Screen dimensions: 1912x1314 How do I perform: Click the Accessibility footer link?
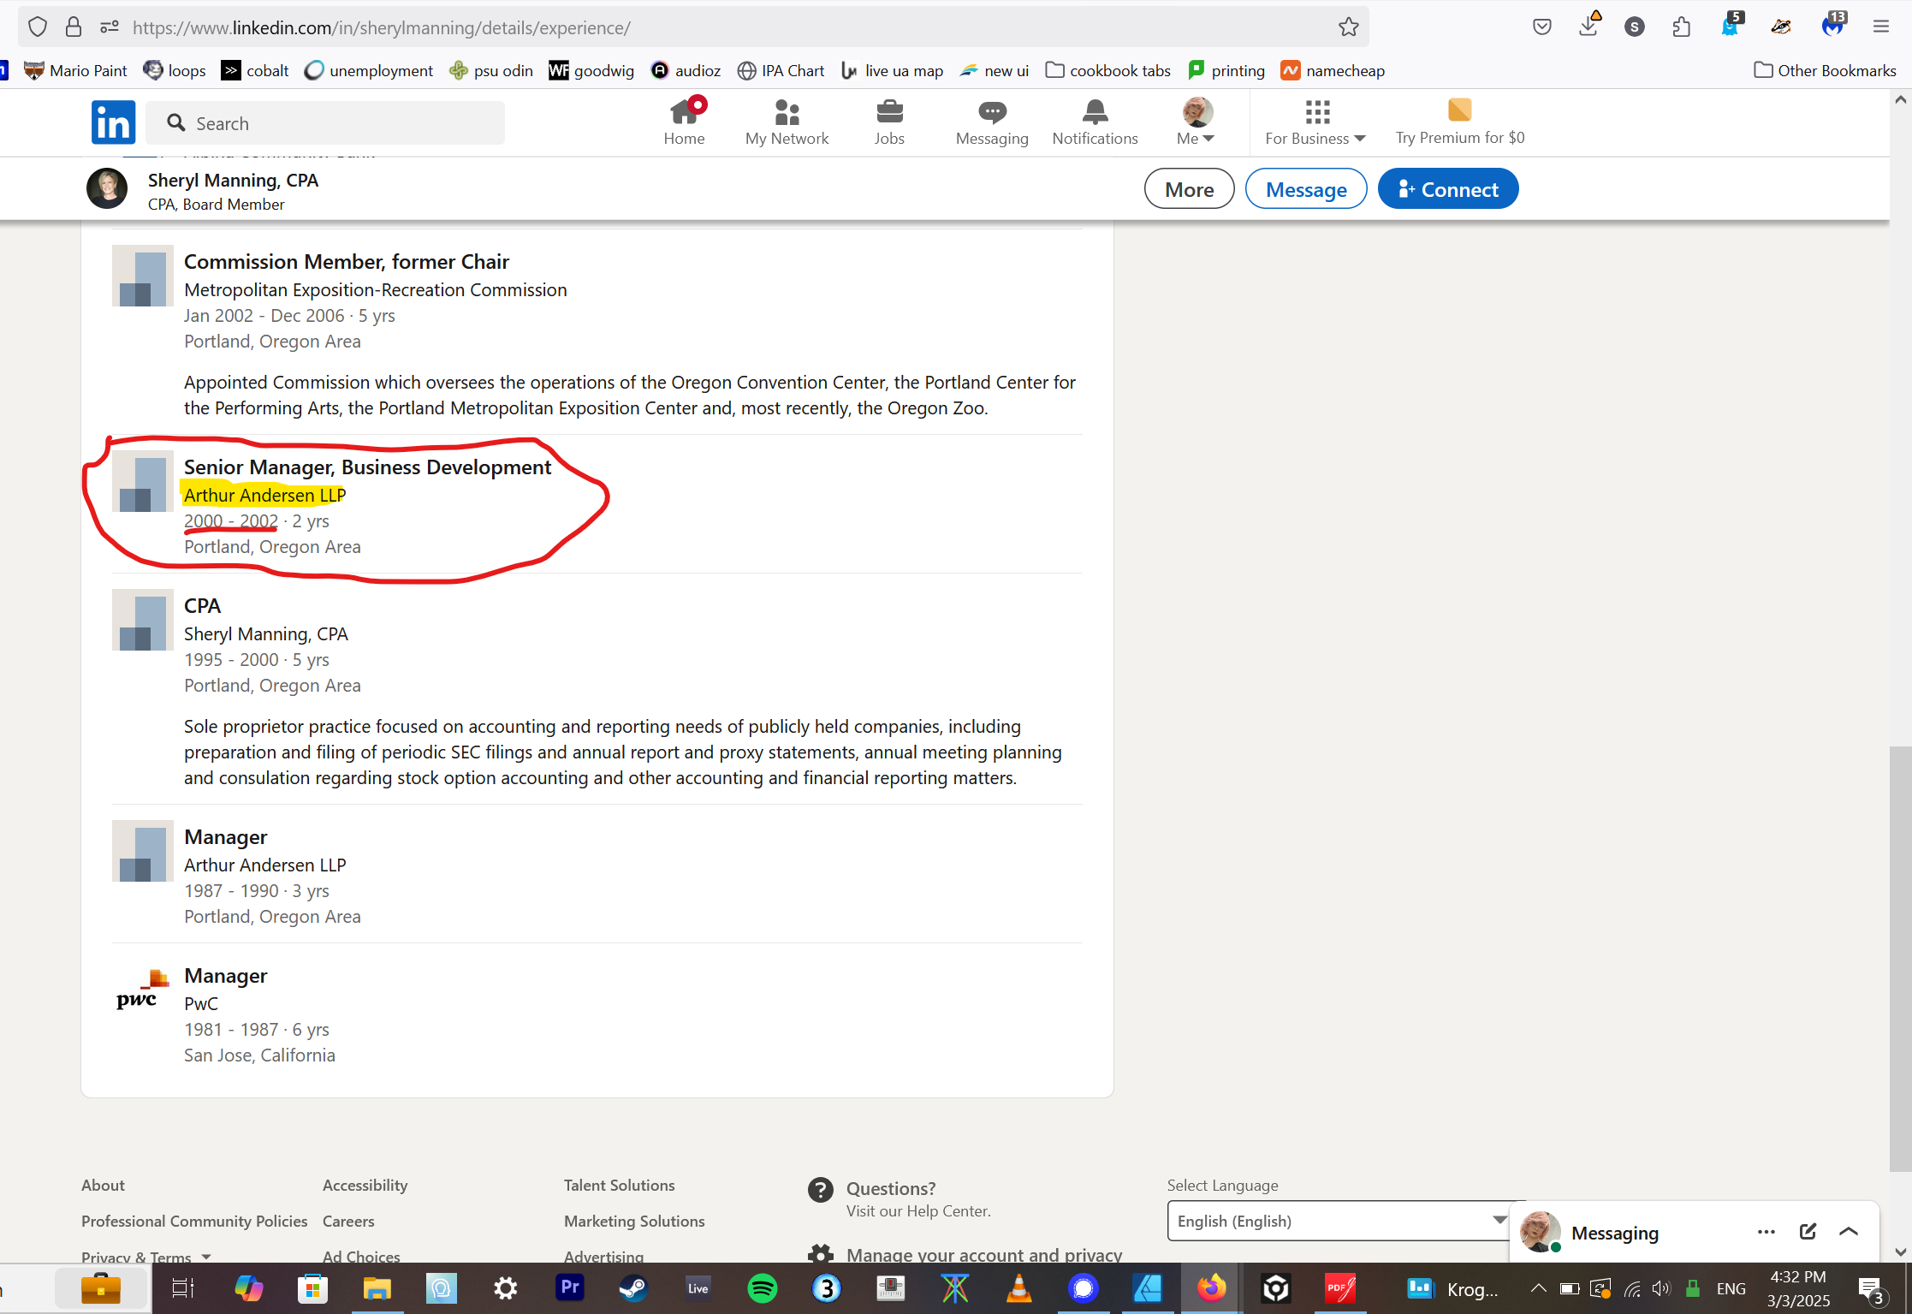[365, 1185]
